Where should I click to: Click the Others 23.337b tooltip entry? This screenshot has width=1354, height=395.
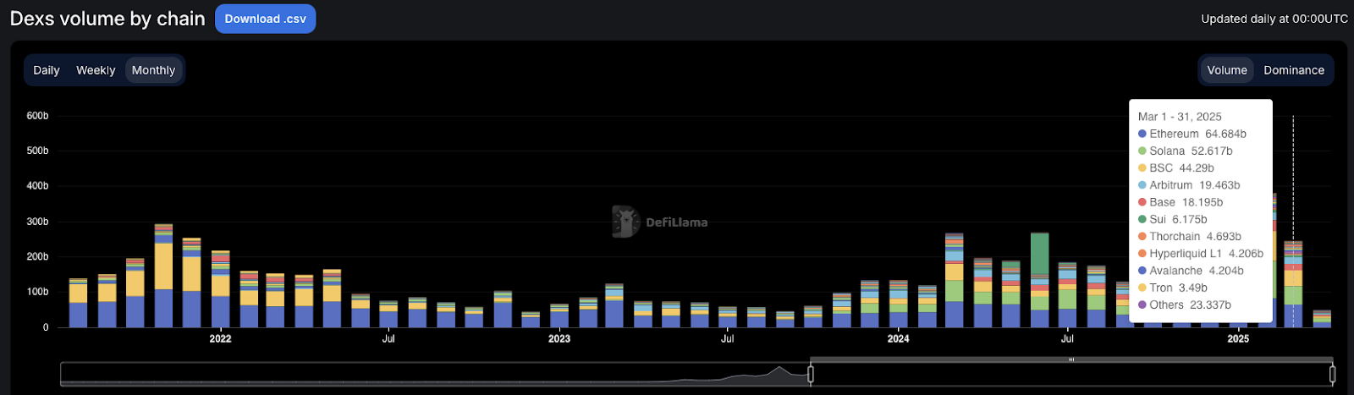(x=1185, y=304)
